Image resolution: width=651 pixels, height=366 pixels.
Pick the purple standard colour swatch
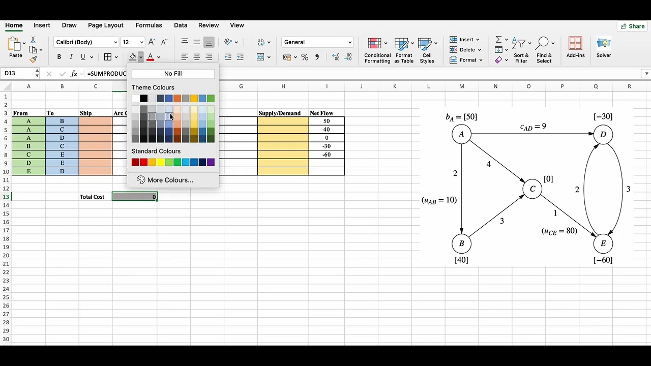[x=211, y=162]
